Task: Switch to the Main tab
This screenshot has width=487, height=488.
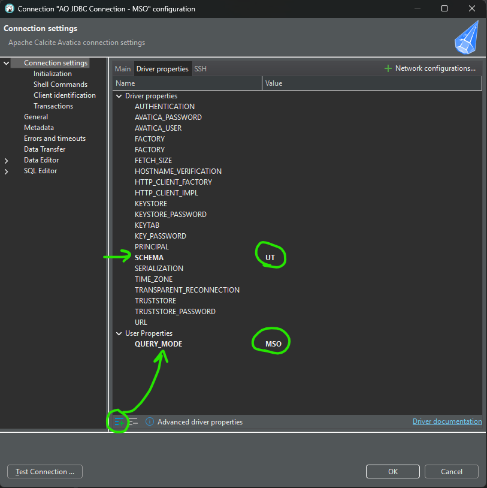Action: tap(123, 69)
